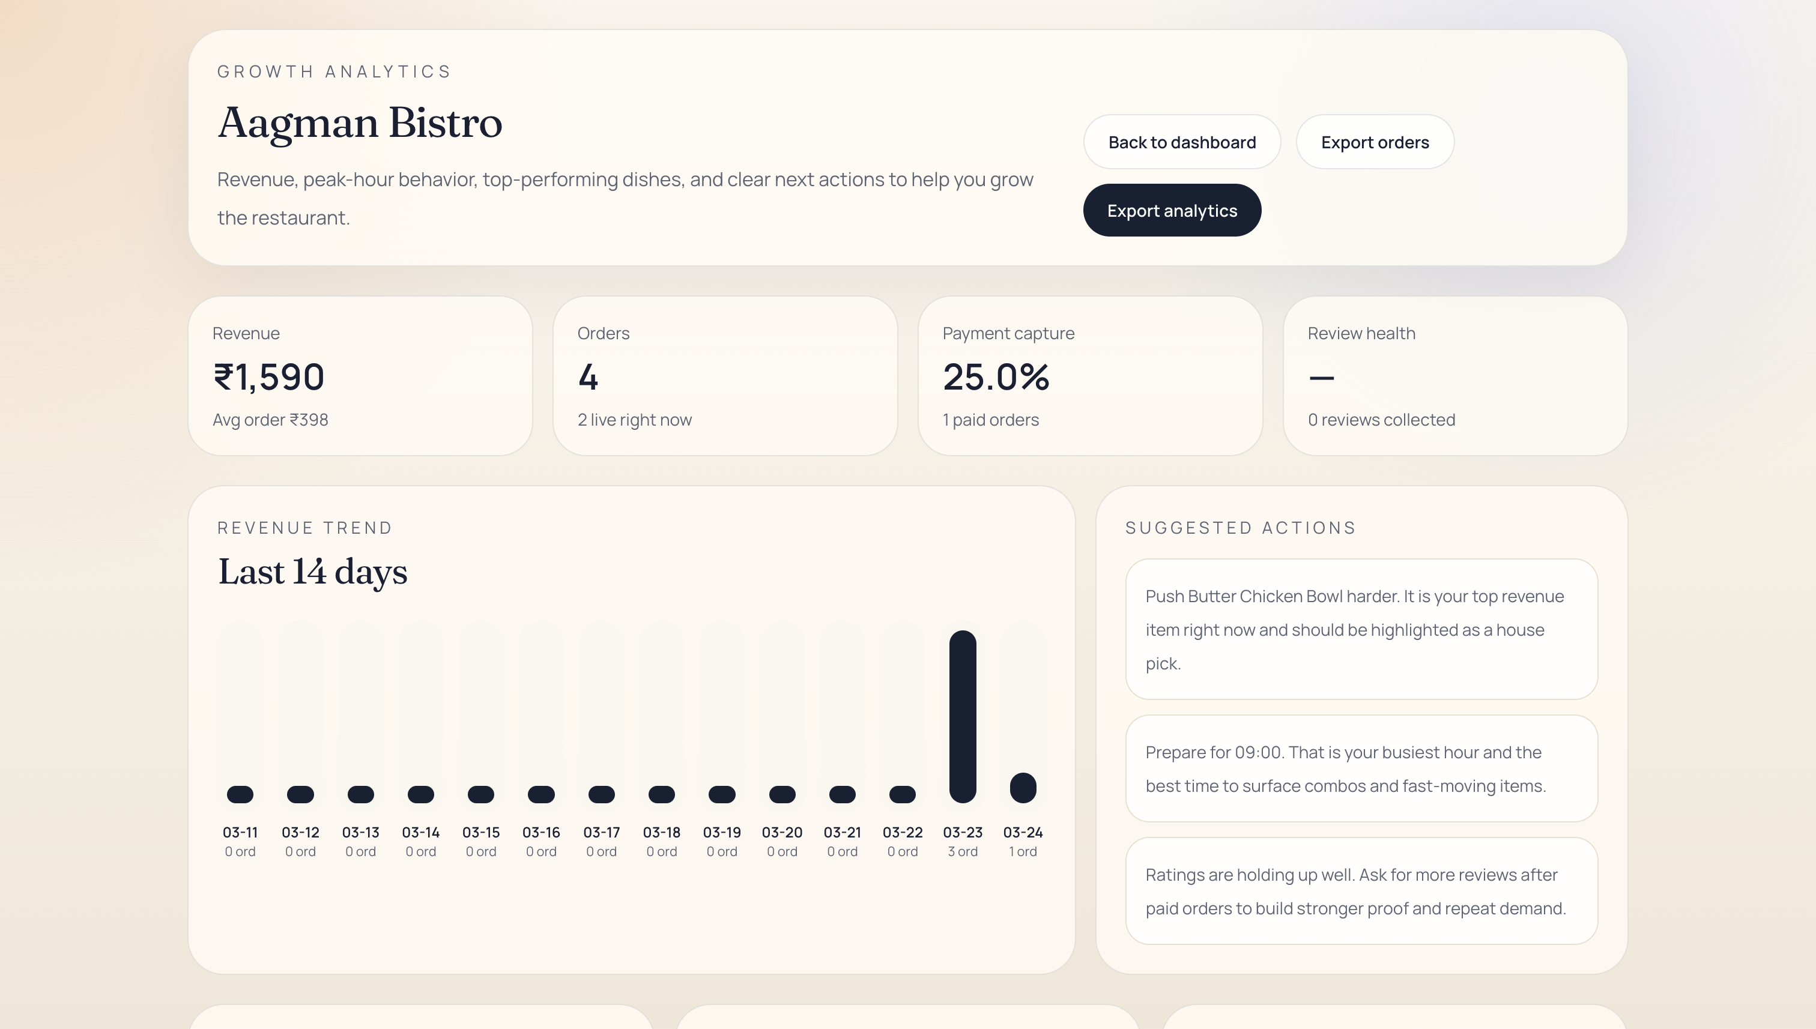1816x1029 pixels.
Task: Click the Payment capture card
Action: 1089,375
